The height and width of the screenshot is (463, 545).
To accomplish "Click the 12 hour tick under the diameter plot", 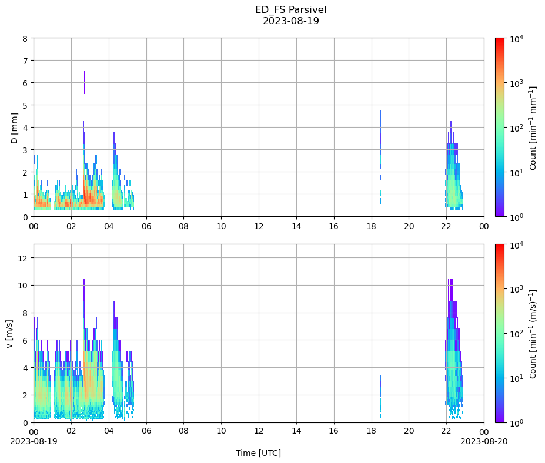I will pyautogui.click(x=259, y=226).
